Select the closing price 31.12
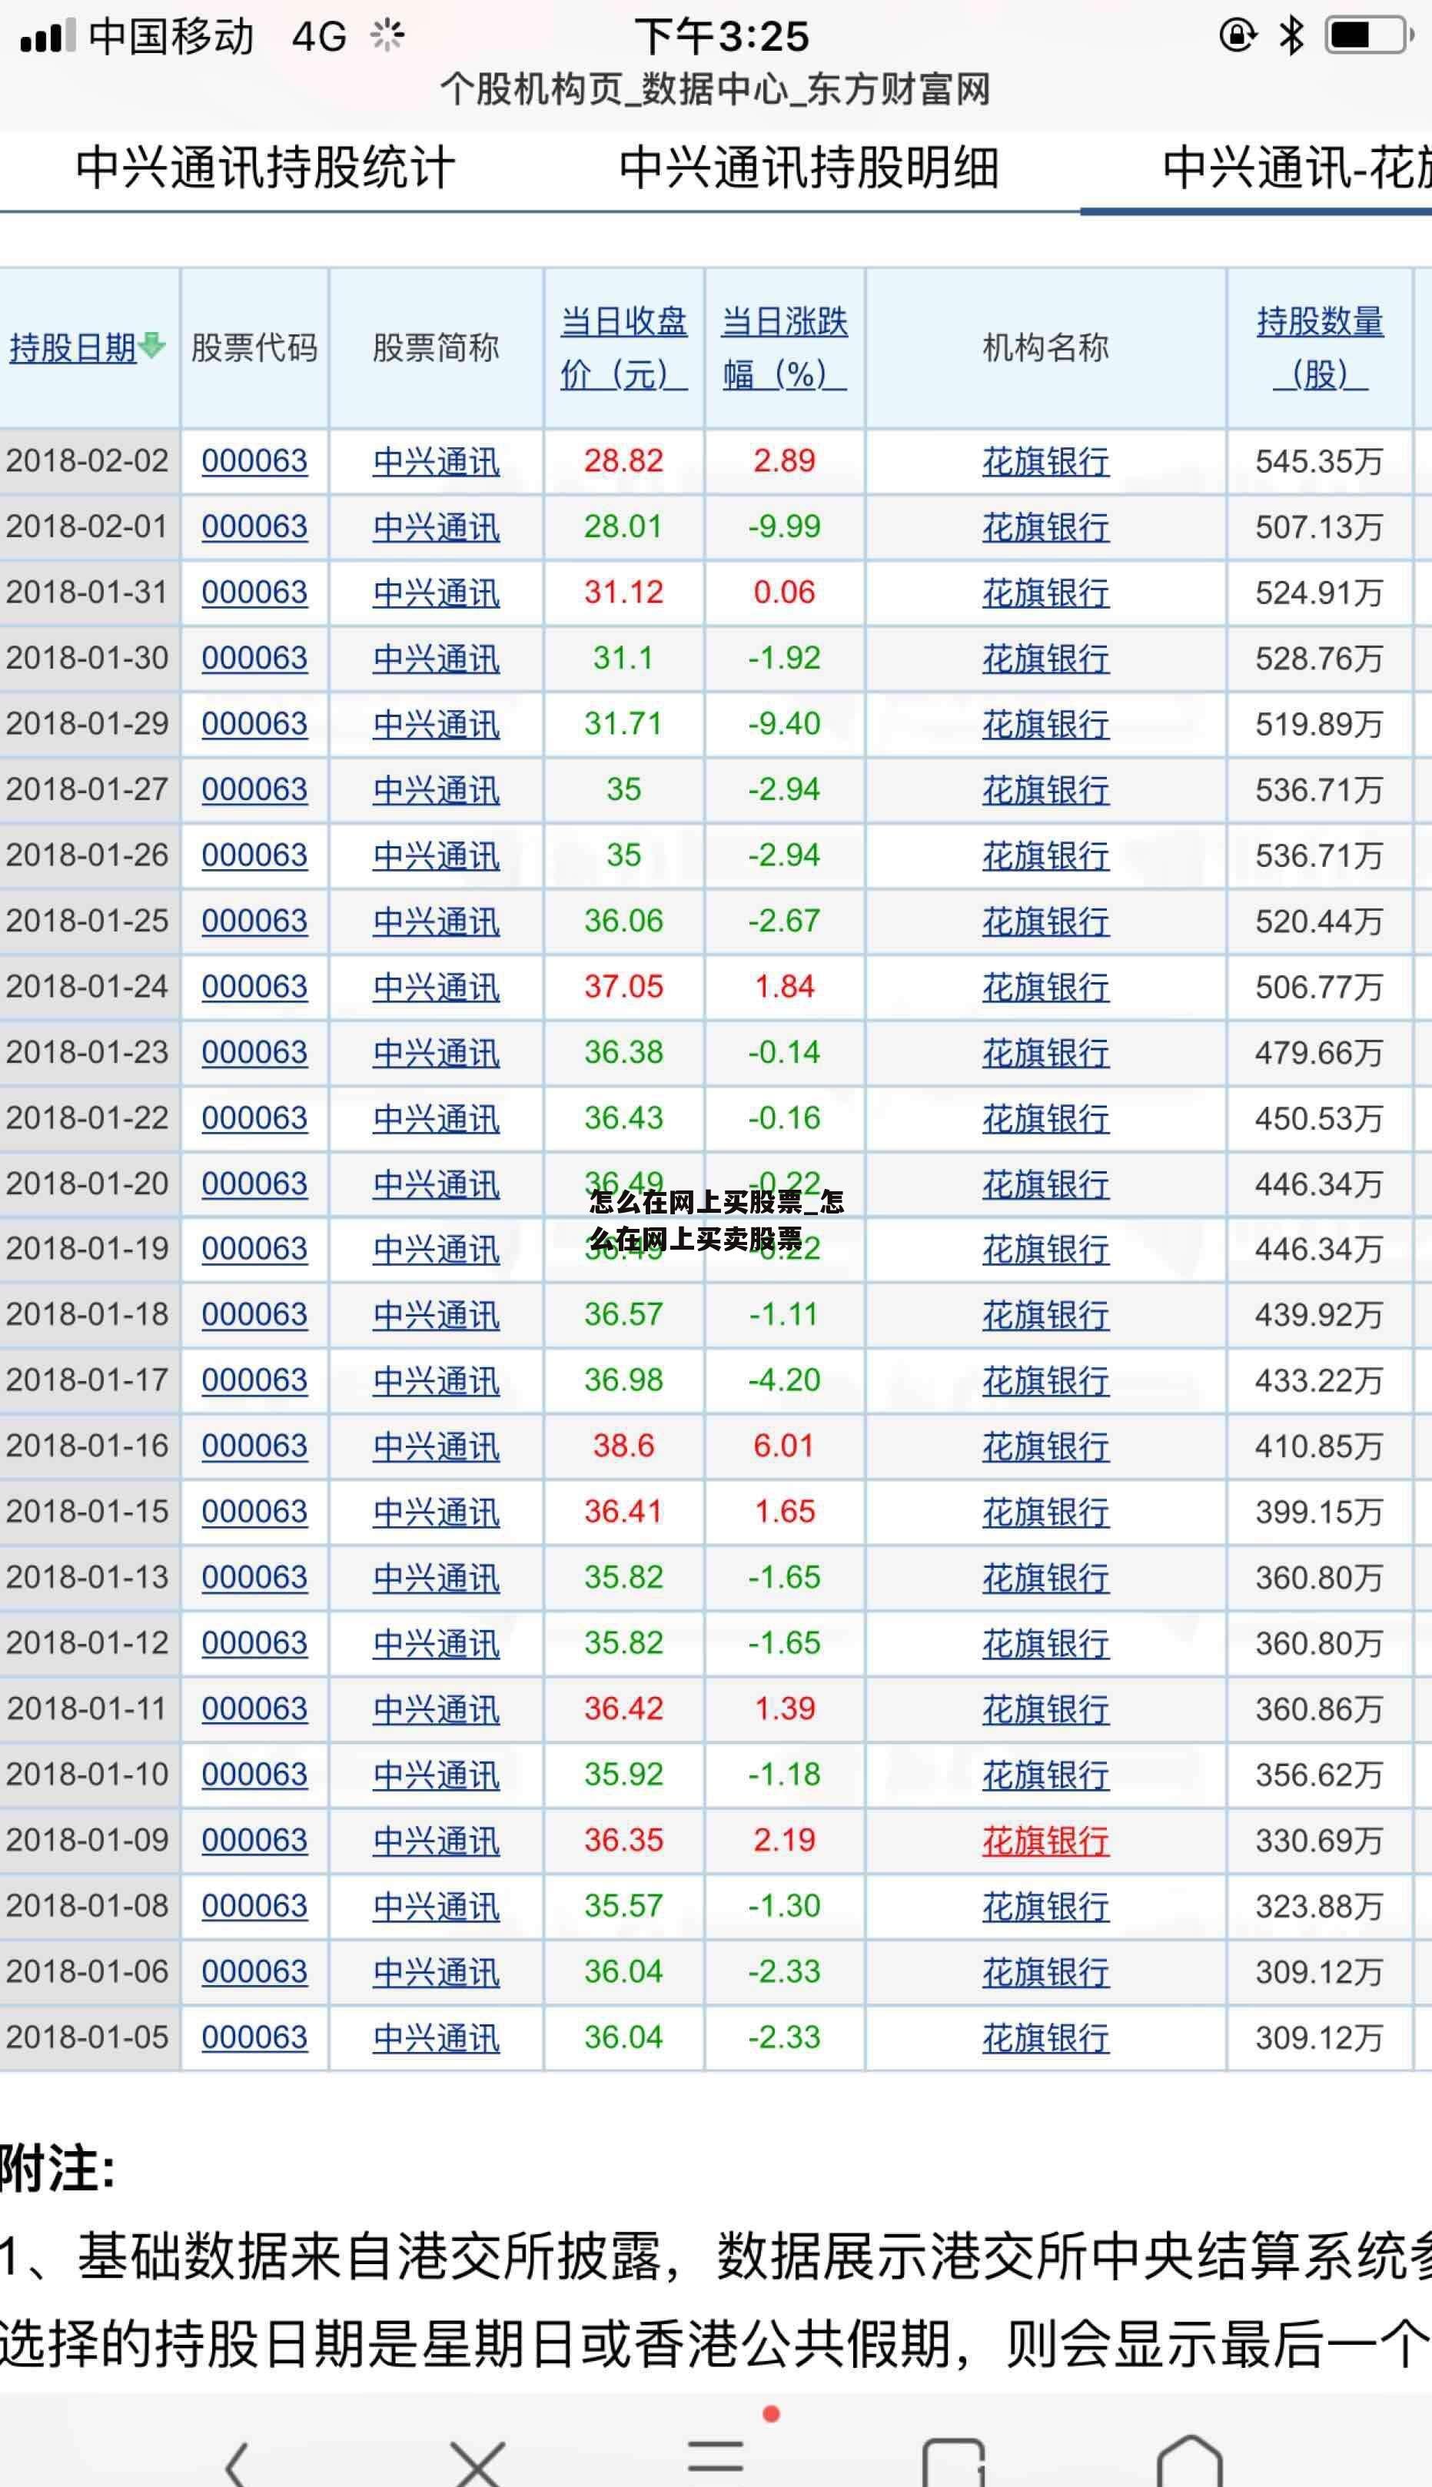Viewport: 1432px width, 2487px height. coord(623,592)
